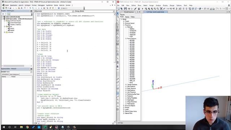This screenshot has width=231, height=130.
Task: Expand the Slab Sections node
Action: coord(126,87)
